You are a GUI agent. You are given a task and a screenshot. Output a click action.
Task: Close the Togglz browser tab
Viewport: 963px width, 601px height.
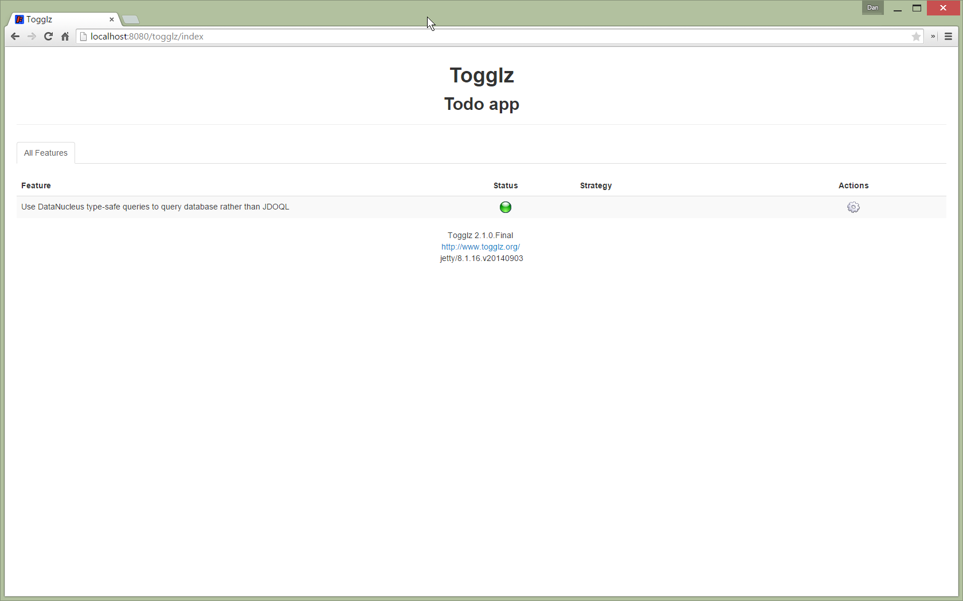coord(112,19)
